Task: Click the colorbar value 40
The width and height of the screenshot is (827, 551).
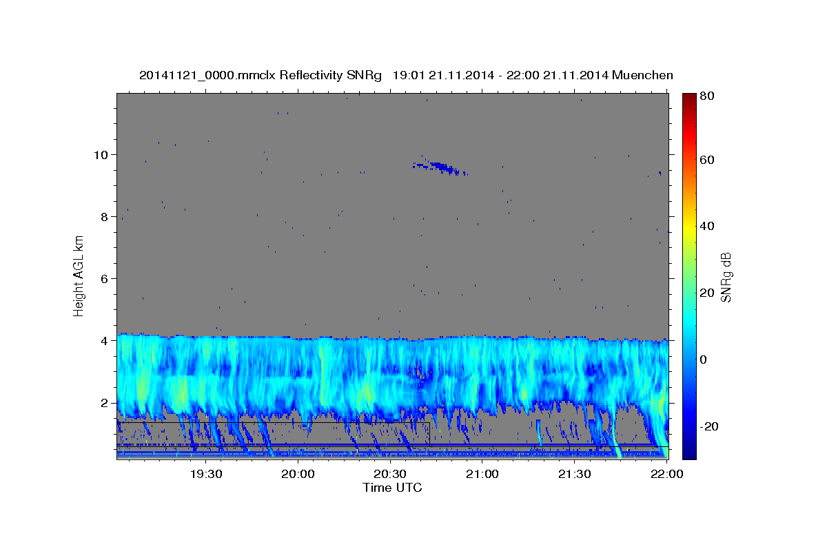Action: pyautogui.click(x=708, y=226)
